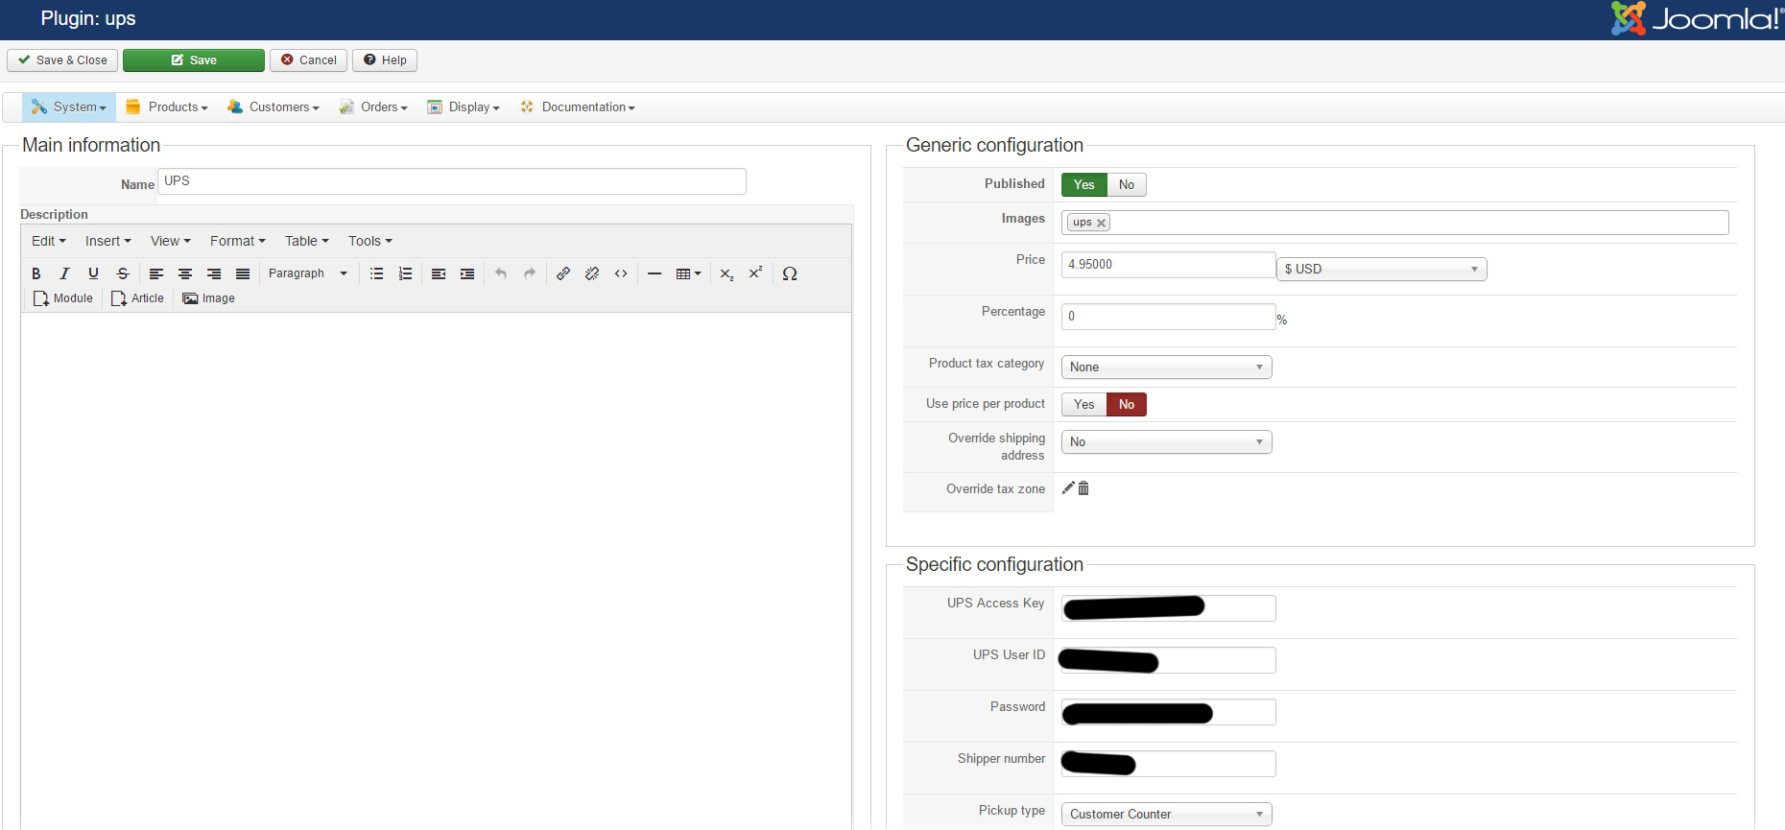Screen dimensions: 1785x830
Task: Apply superscript formatting
Action: 756,273
